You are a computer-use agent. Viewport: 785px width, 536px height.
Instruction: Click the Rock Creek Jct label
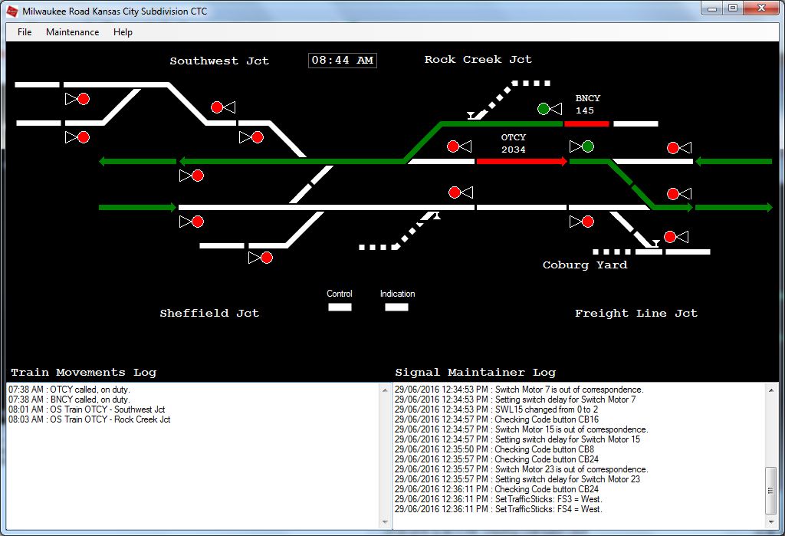click(x=478, y=59)
